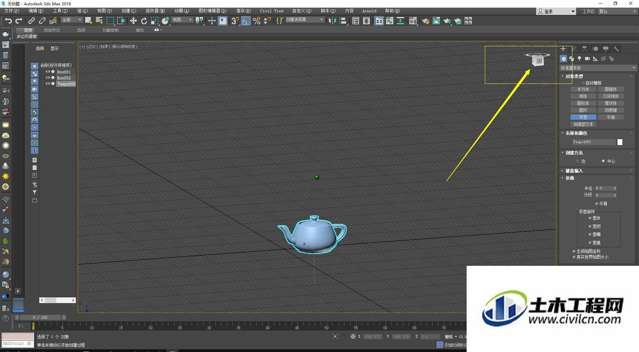
Task: Switch to the 自由形式 ribbon tab
Action: click(52, 30)
